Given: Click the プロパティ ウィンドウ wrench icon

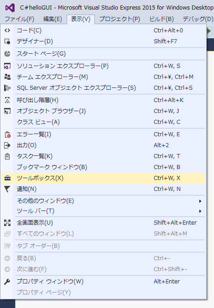Looking at the screenshot, I should [x=7, y=282].
